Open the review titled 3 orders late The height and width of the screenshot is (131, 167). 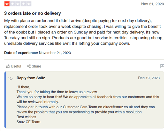33,13
